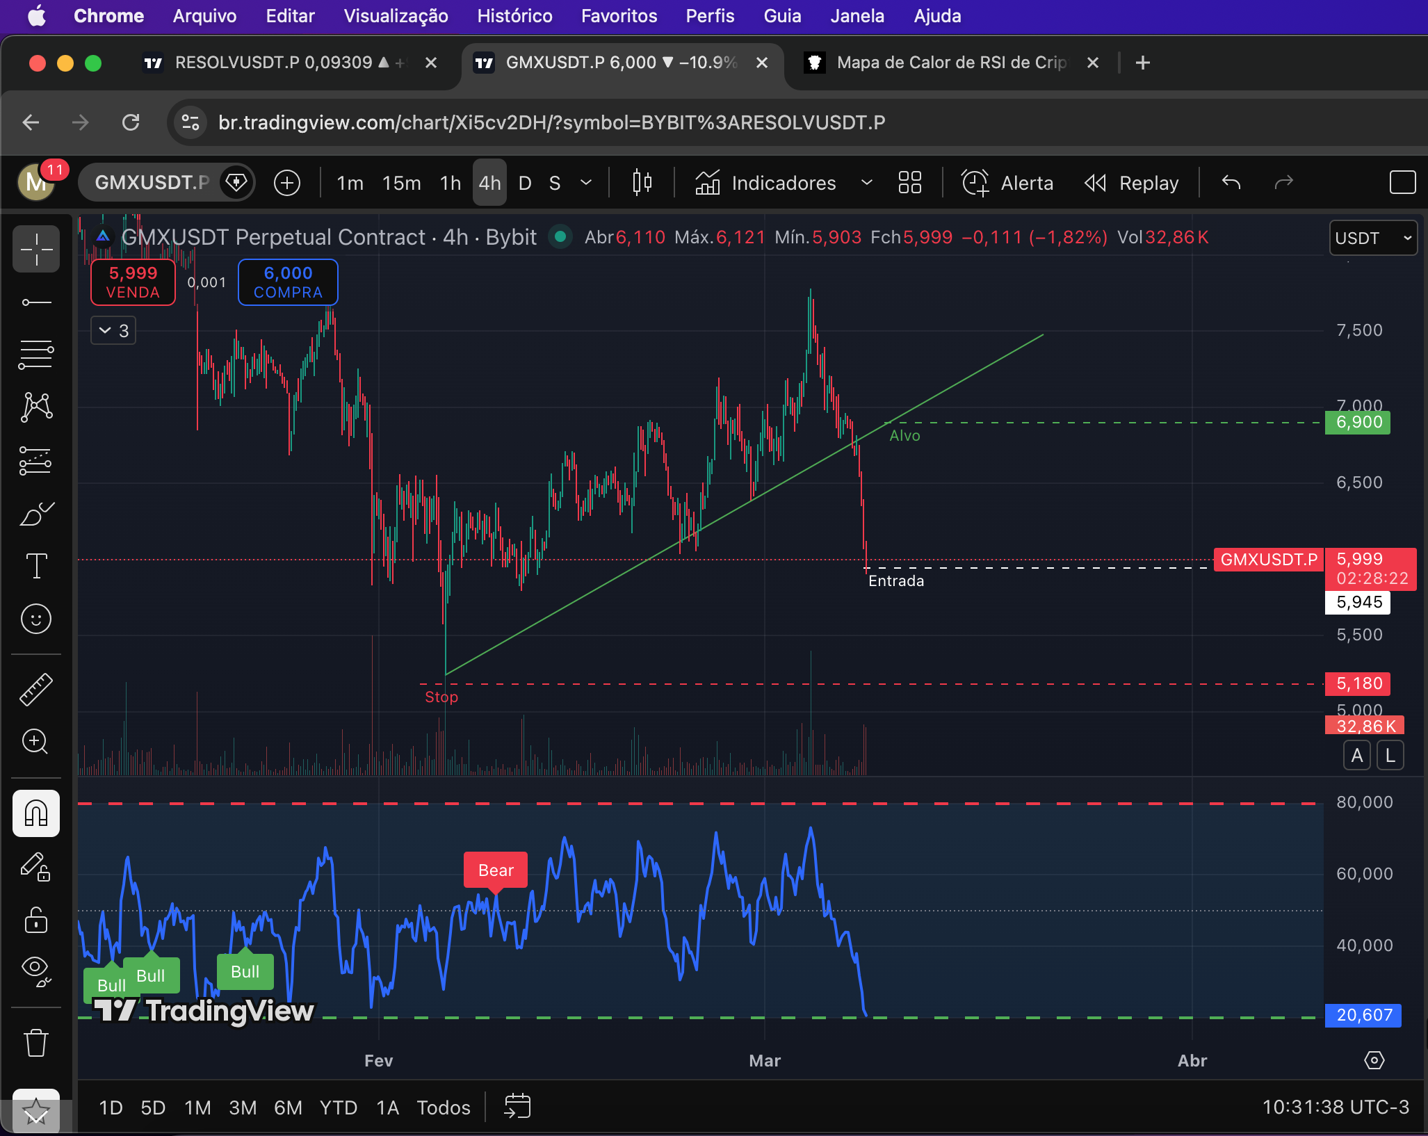
Task: Click the green 6,900 Alvo price label
Action: click(1358, 423)
